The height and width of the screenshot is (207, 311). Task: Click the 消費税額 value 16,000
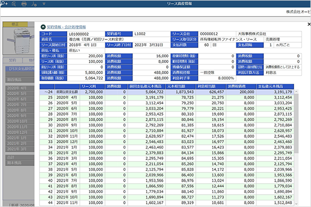(151, 56)
